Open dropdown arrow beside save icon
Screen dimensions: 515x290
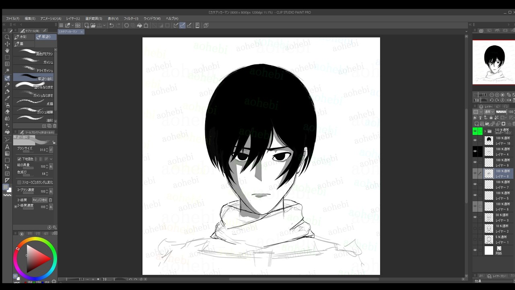coord(104,25)
